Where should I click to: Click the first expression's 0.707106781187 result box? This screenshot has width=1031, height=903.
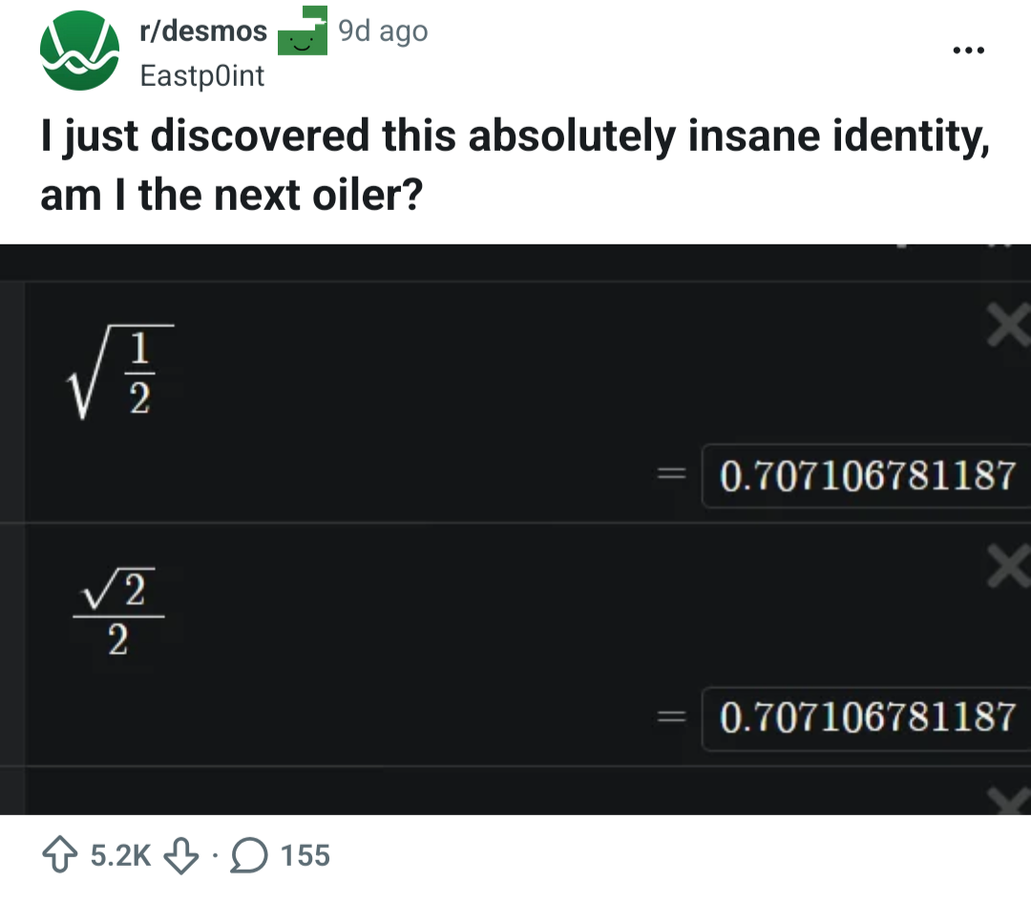coord(867,474)
